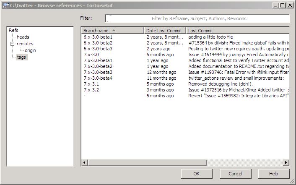Click 'Issue #1190746: Fatal Error' message
This screenshot has width=296, height=185.
pyautogui.click(x=239, y=72)
